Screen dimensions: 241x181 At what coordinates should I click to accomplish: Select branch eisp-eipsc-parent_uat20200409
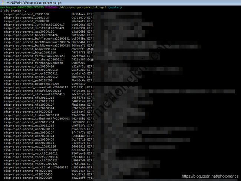tap(29, 139)
